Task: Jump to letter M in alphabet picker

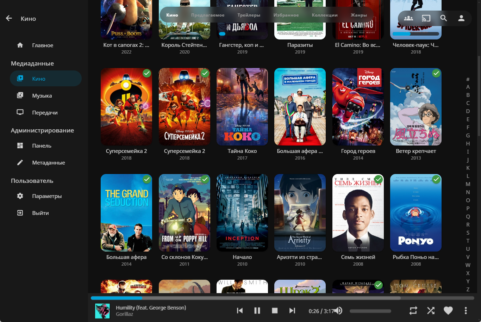Action: pyautogui.click(x=468, y=184)
